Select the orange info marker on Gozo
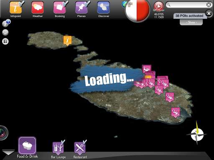 (67, 40)
